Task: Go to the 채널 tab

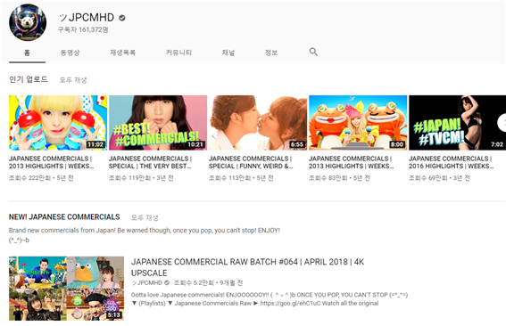Action: point(228,53)
